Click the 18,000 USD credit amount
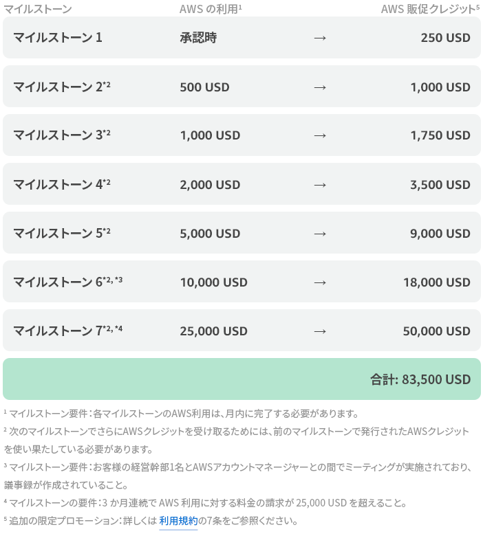Image resolution: width=483 pixels, height=536 pixels. (x=437, y=282)
